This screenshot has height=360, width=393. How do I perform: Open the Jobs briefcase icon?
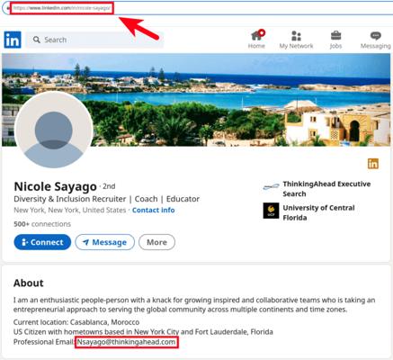point(335,35)
